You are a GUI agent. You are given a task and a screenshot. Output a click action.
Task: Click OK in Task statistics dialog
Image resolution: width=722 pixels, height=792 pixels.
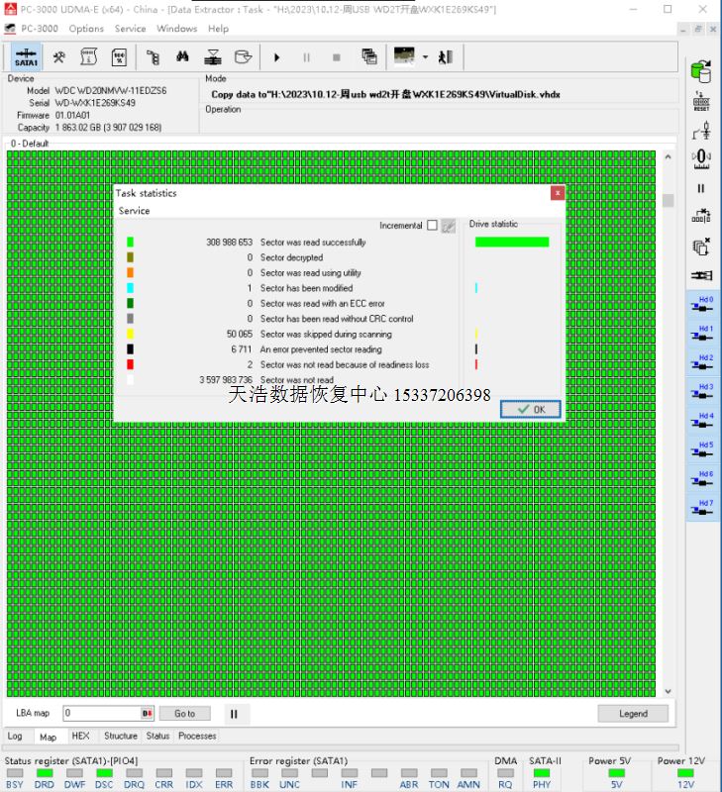[x=531, y=409]
